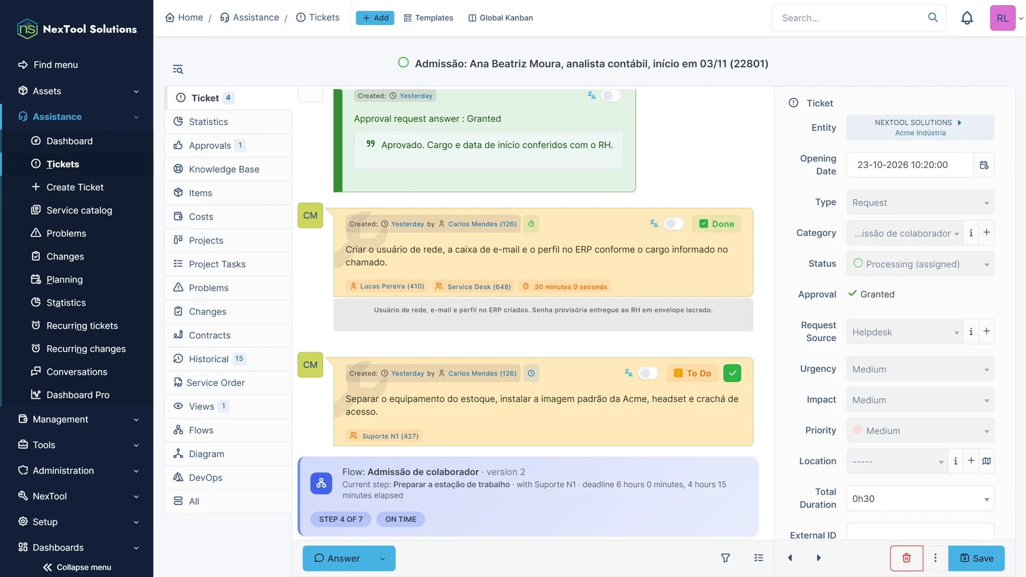1026x577 pixels.
Task: Open the Priority dropdown
Action: 920,431
